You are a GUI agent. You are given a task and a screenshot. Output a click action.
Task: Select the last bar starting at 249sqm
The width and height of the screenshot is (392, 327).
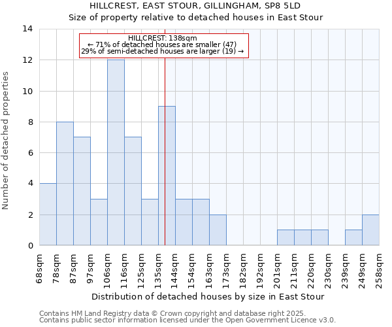point(370,230)
